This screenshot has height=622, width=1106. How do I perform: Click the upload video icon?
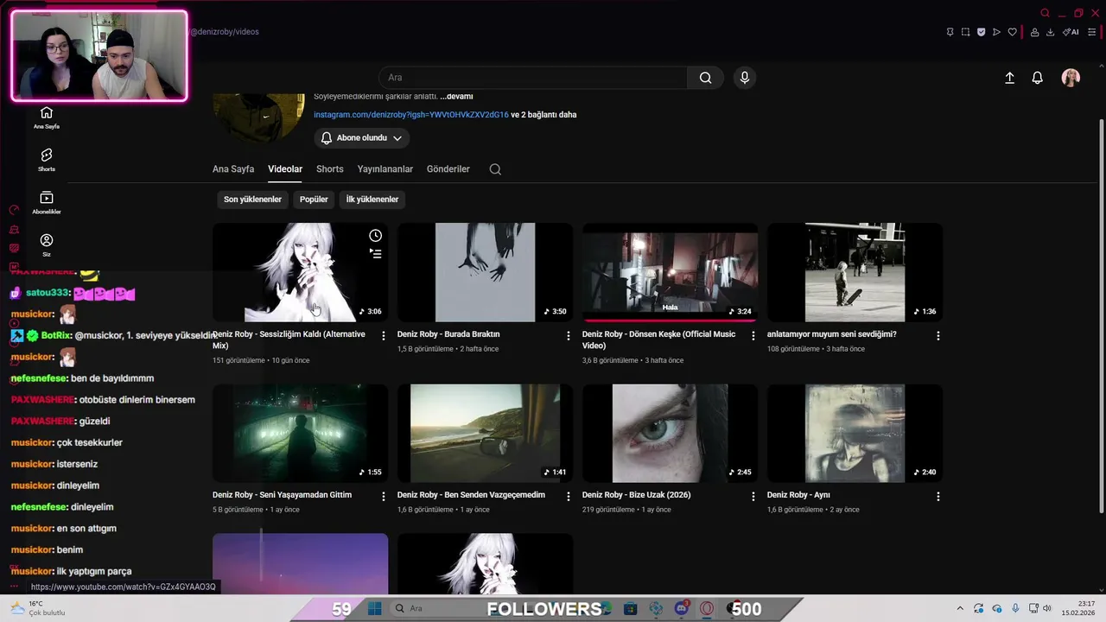[1009, 78]
